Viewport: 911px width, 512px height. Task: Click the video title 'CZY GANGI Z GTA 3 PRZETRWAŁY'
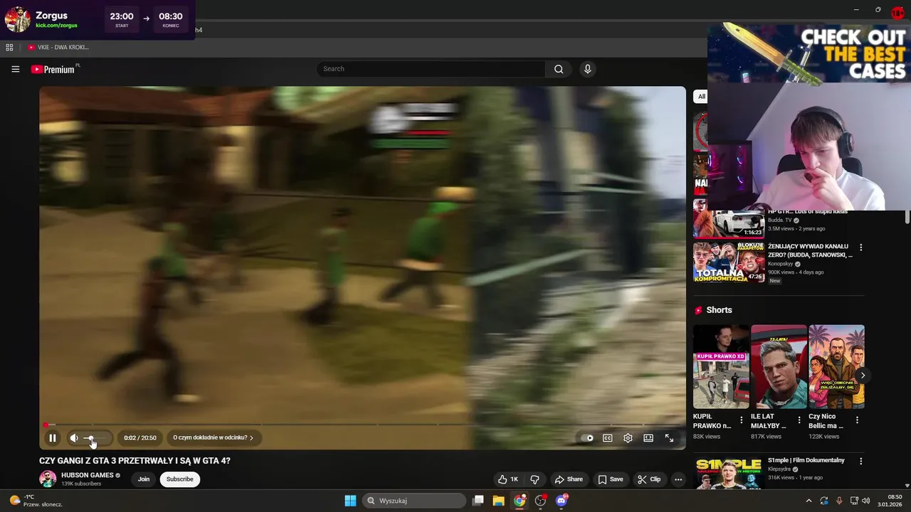point(135,461)
